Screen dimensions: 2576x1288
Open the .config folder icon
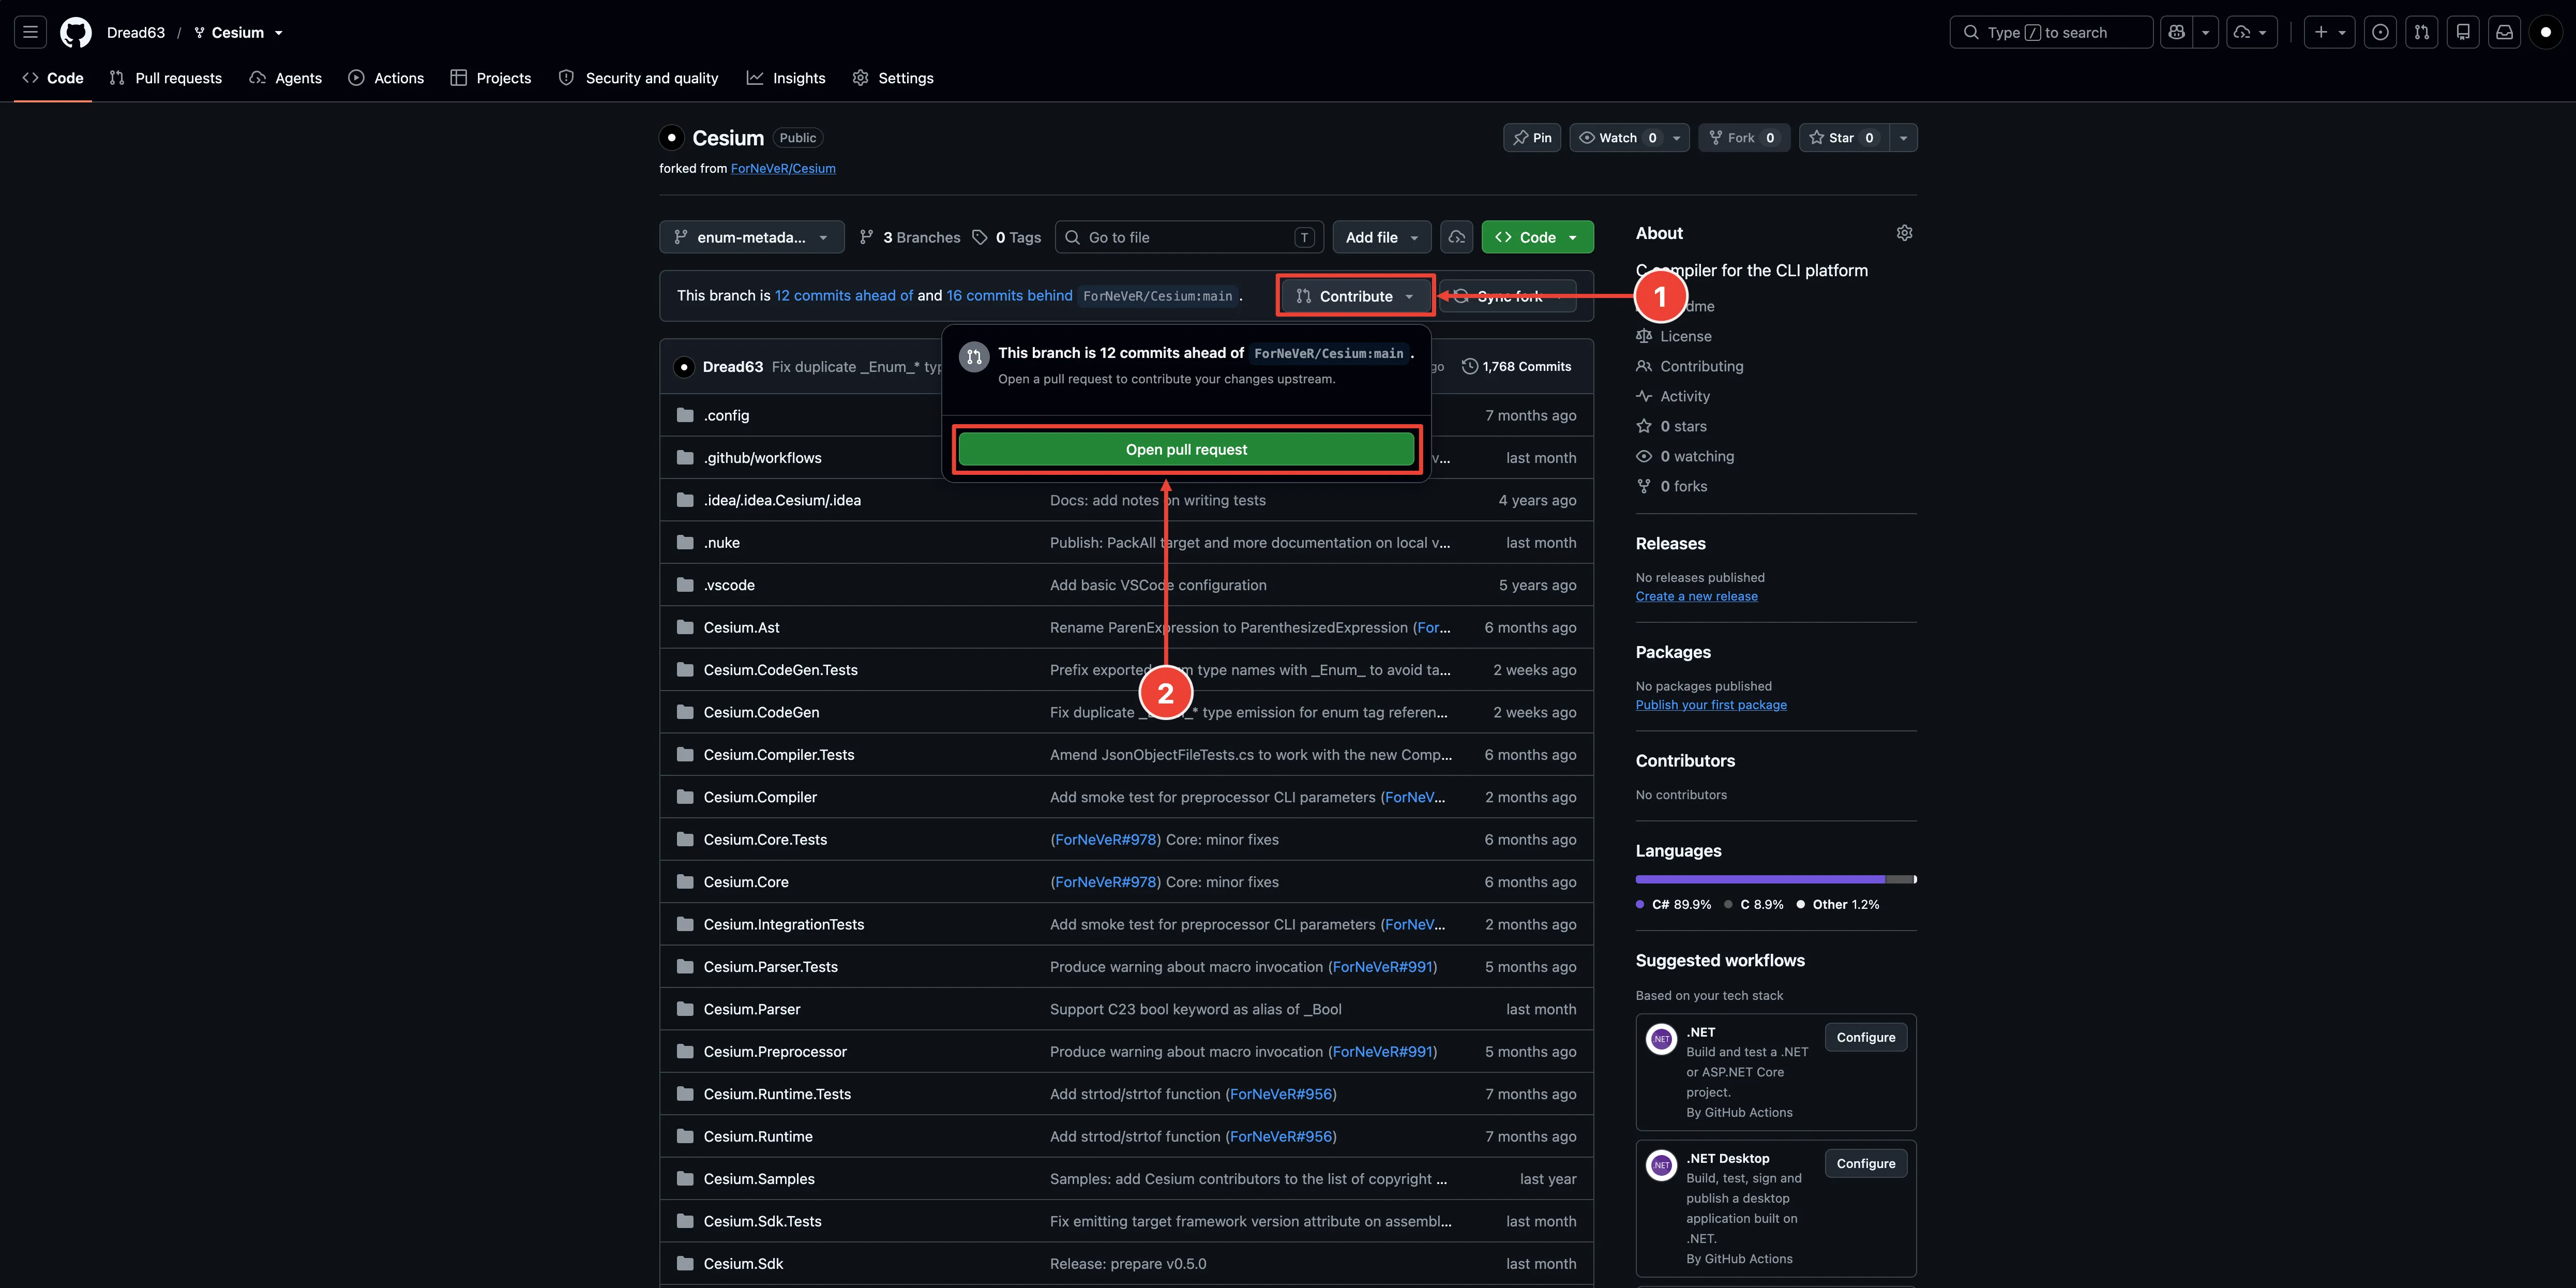coord(685,415)
